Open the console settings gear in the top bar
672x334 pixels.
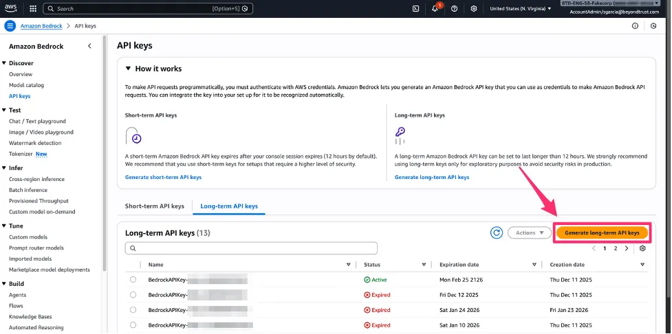pyautogui.click(x=474, y=8)
